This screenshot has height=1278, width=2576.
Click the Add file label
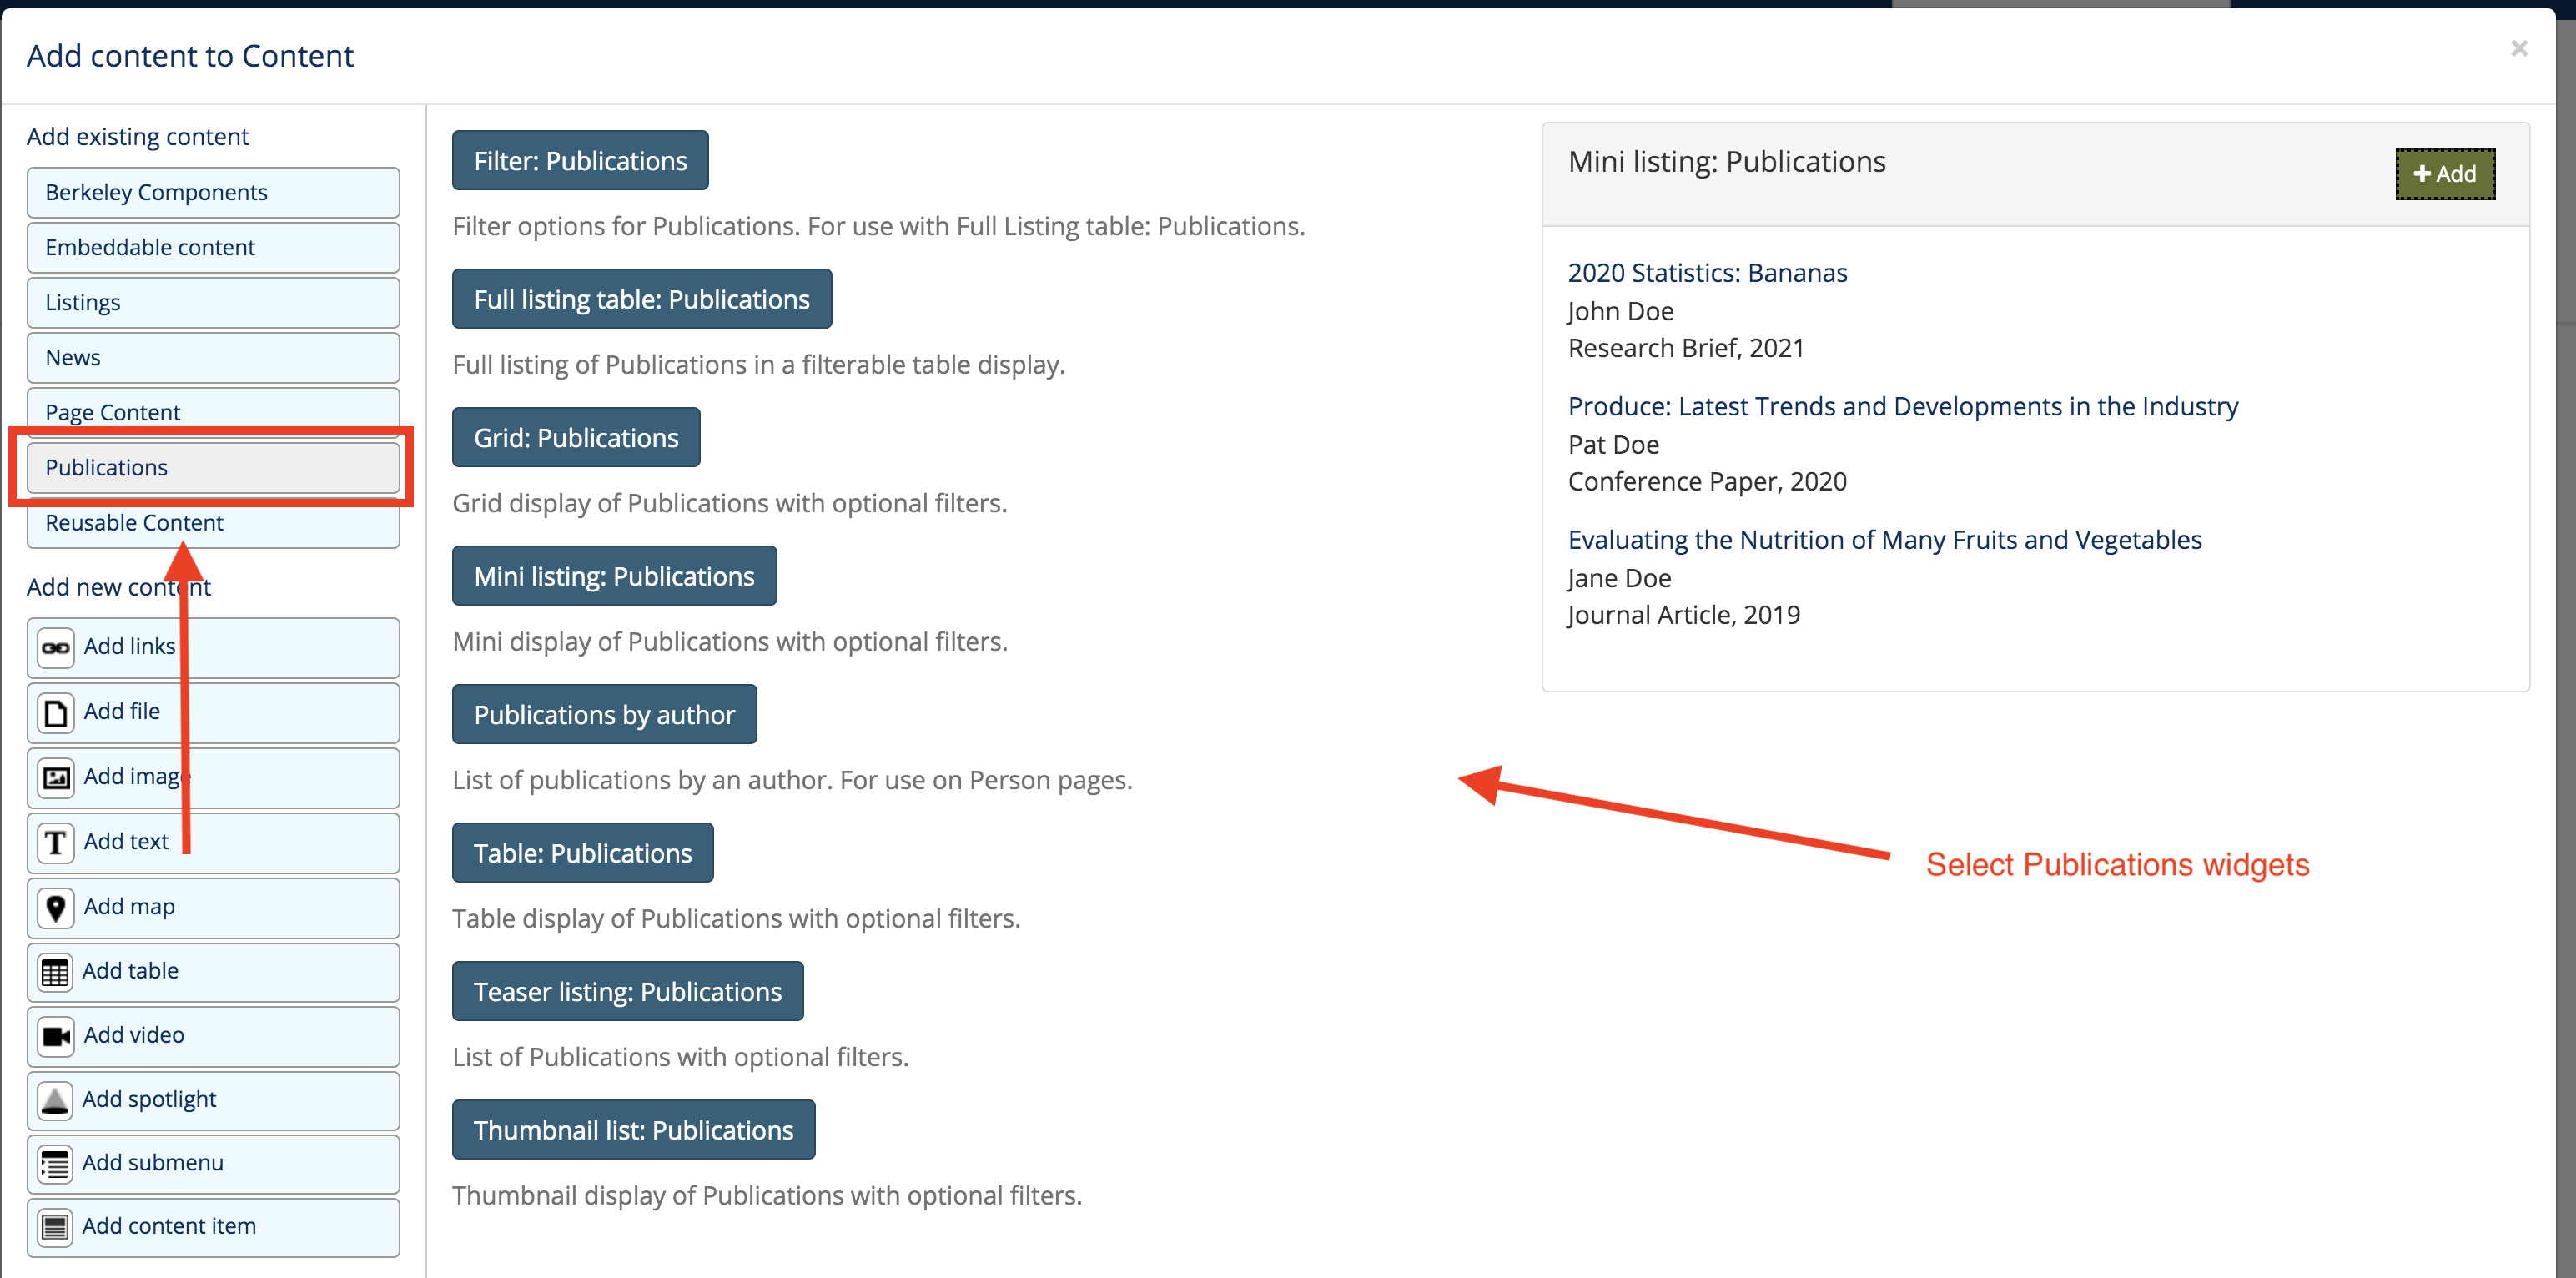point(122,711)
